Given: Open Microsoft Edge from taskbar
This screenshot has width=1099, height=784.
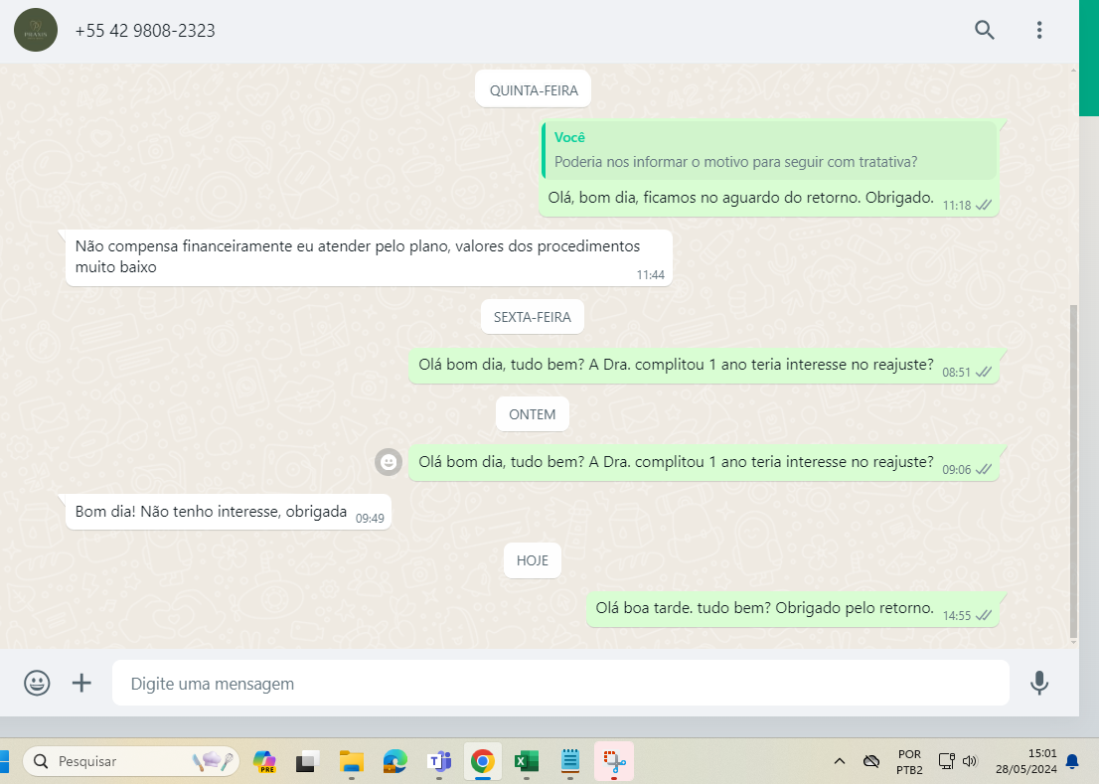Looking at the screenshot, I should pos(395,761).
